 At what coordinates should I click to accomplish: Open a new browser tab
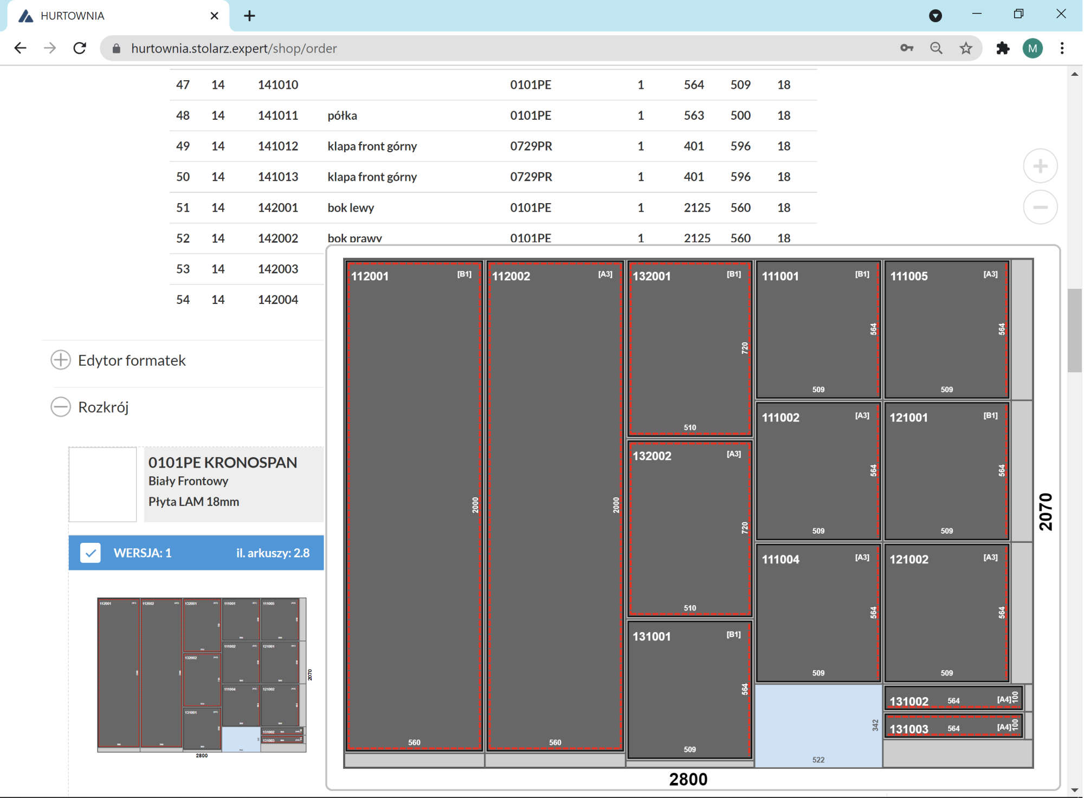249,16
